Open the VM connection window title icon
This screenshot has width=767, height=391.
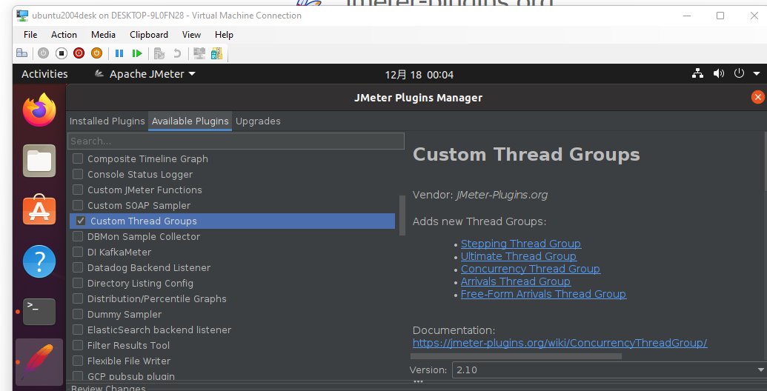coord(22,16)
